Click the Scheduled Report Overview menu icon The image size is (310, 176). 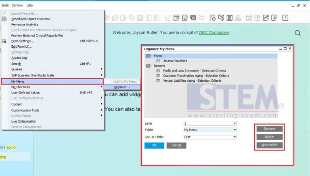4,19
